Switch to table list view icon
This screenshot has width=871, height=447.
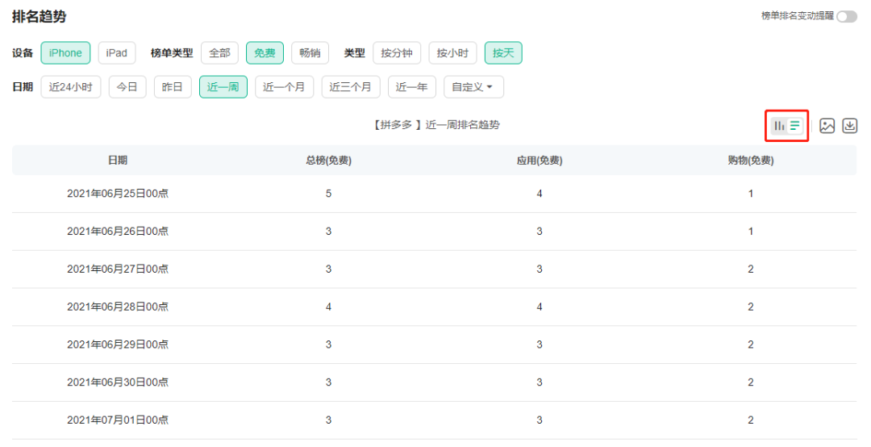795,126
